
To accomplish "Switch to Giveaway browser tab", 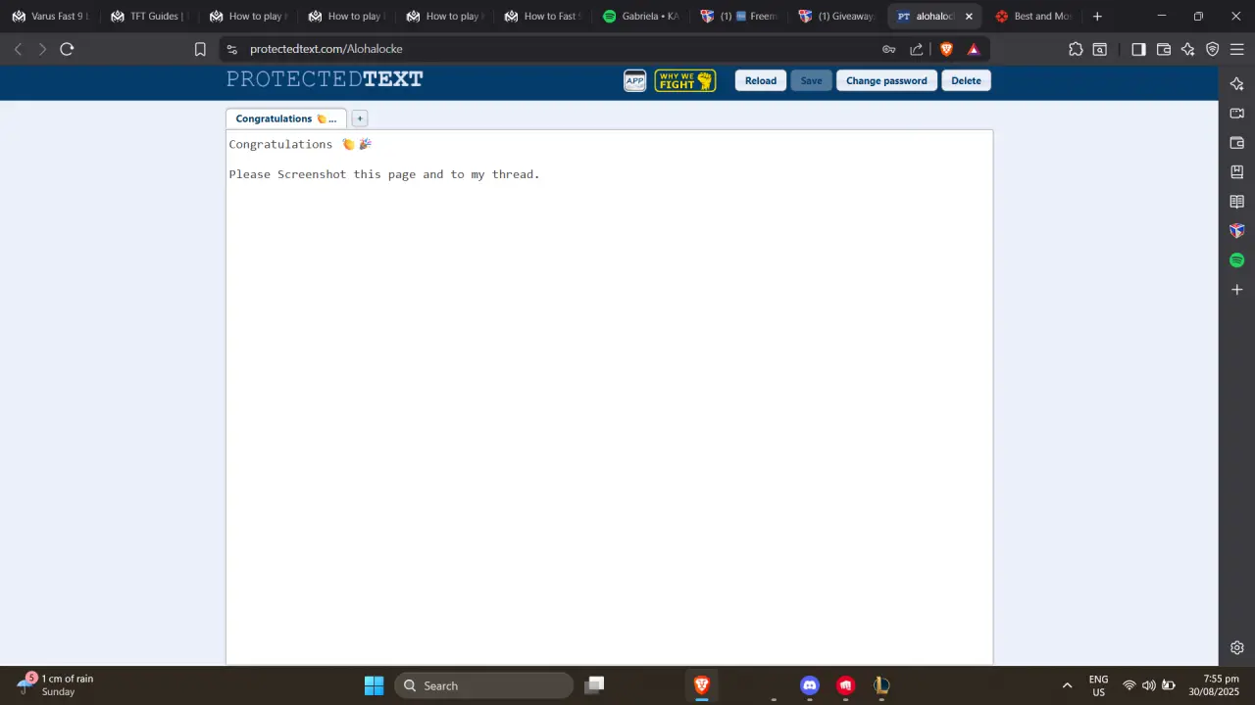I will click(x=835, y=16).
